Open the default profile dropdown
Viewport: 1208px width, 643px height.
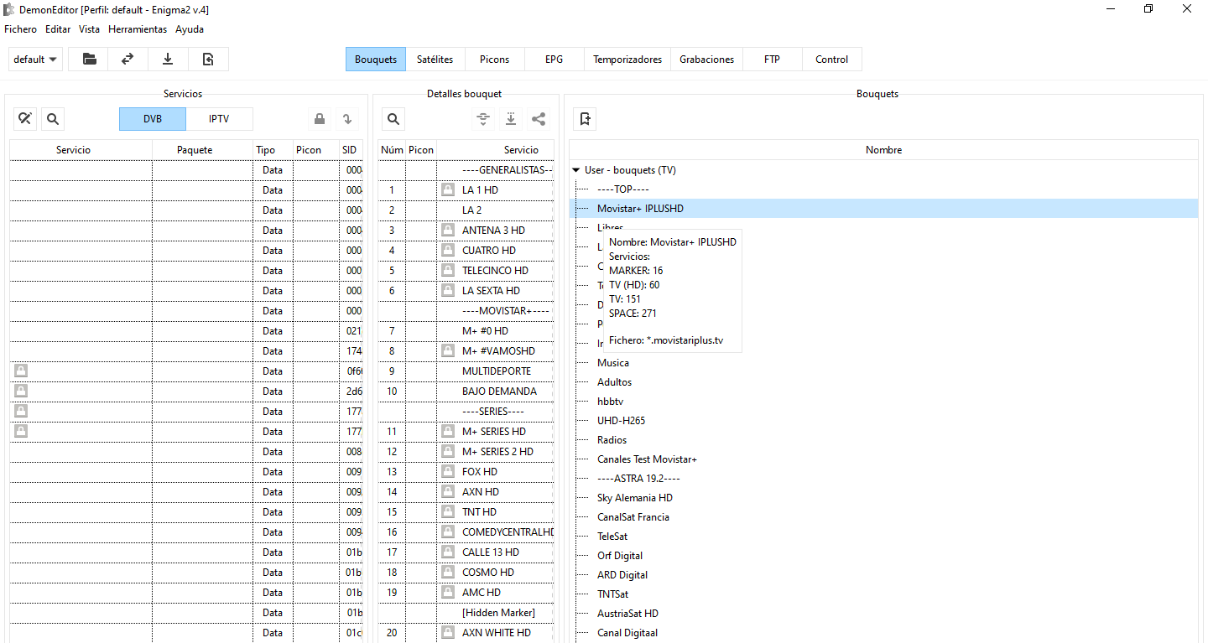pos(35,60)
